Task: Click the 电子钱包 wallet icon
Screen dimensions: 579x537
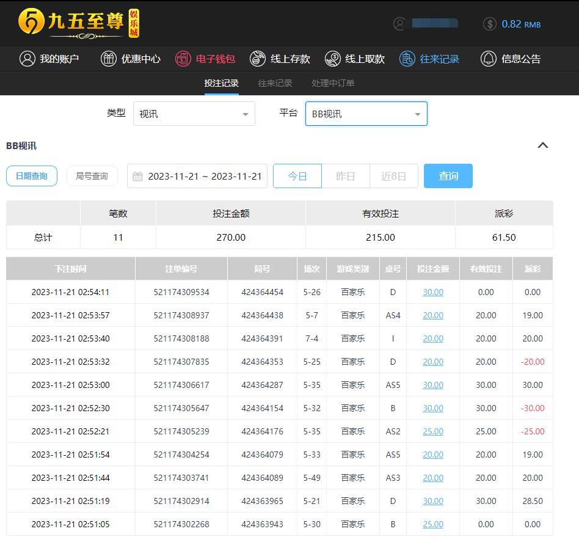Action: click(x=183, y=59)
